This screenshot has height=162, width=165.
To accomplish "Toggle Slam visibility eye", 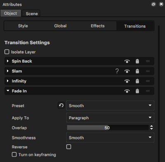I will coord(127,71).
